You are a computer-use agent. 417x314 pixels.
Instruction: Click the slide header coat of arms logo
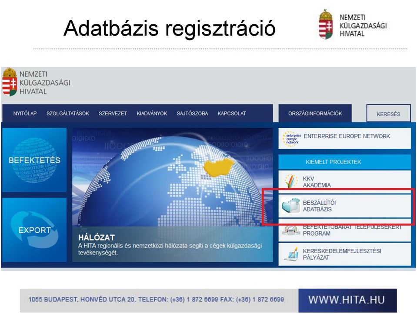326,24
